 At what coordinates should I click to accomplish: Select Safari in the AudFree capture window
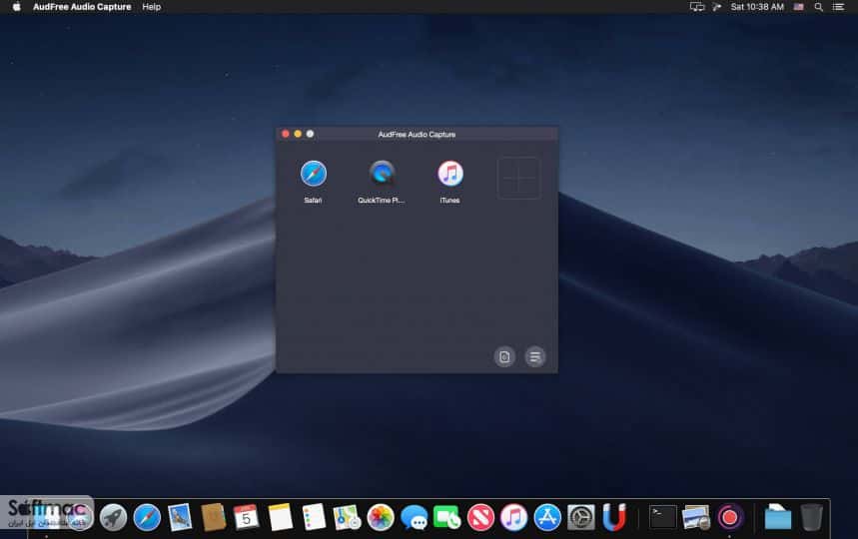pyautogui.click(x=313, y=175)
